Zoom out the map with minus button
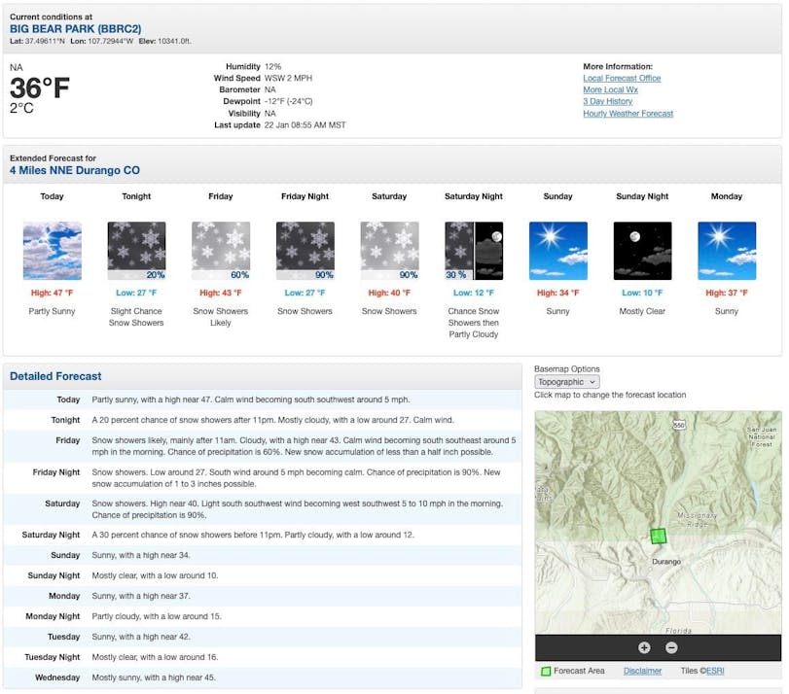The image size is (789, 694). (x=671, y=647)
